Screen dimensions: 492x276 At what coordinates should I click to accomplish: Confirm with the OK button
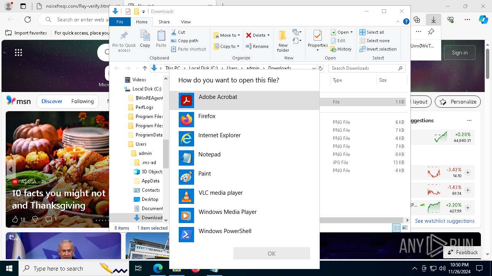[271, 253]
